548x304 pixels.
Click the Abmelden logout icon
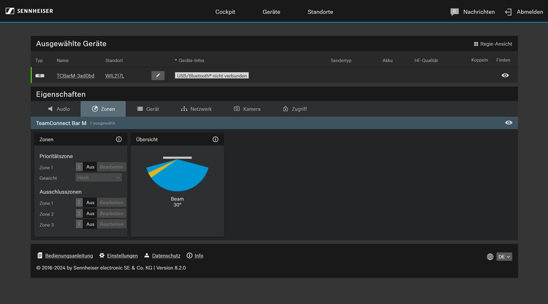pos(508,12)
